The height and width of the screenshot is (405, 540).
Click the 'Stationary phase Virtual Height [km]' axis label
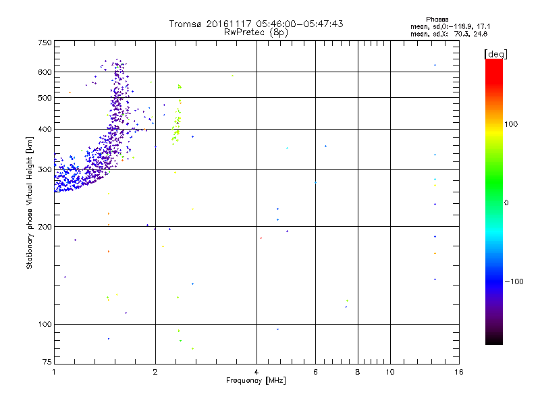point(29,202)
